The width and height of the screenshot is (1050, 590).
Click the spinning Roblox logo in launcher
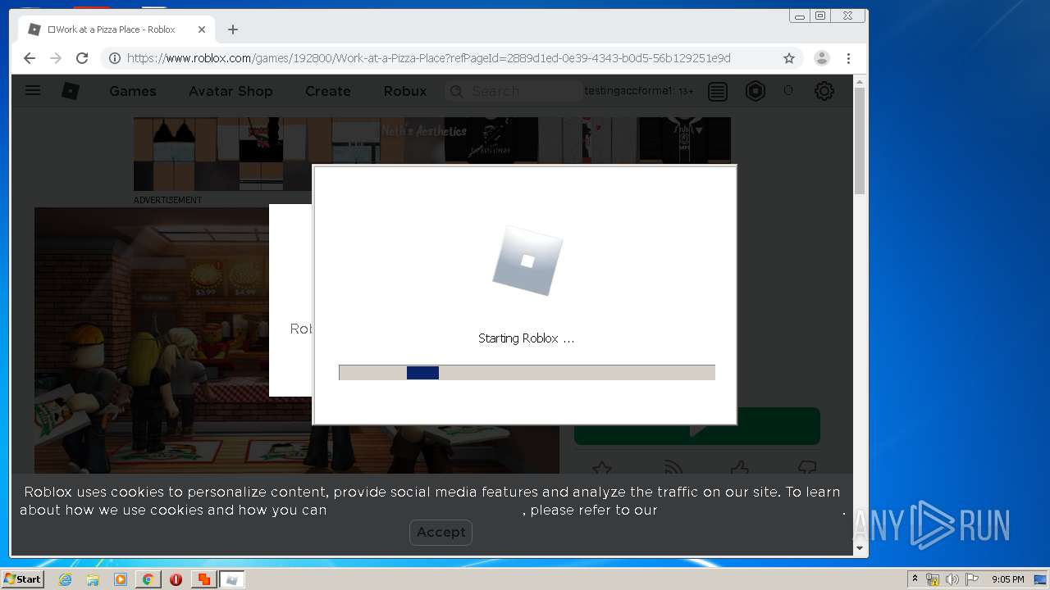coord(527,261)
